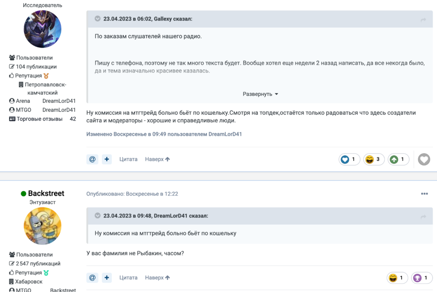Screen dimensions: 437x292
Task: Click the trophy reaction on Backstreet's post
Action: (x=422, y=278)
